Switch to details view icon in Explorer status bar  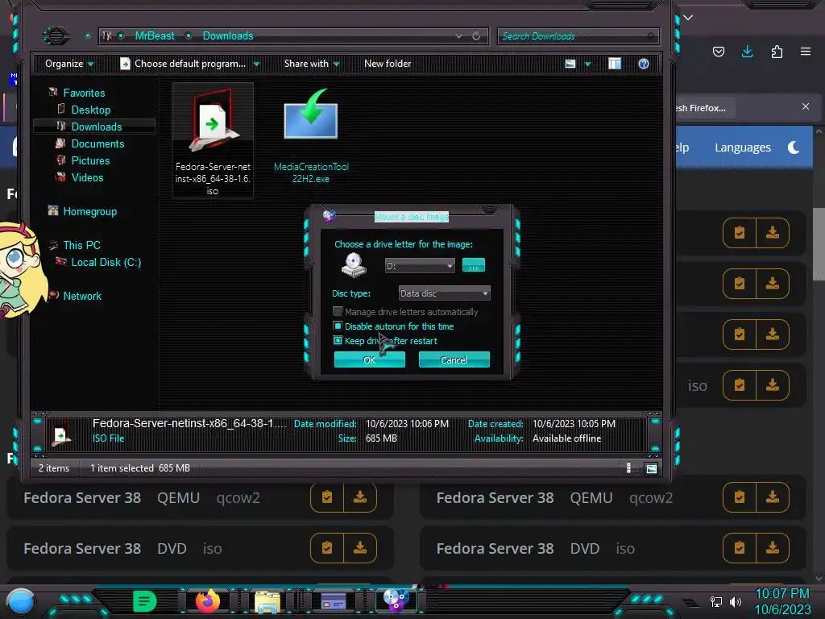coord(628,468)
